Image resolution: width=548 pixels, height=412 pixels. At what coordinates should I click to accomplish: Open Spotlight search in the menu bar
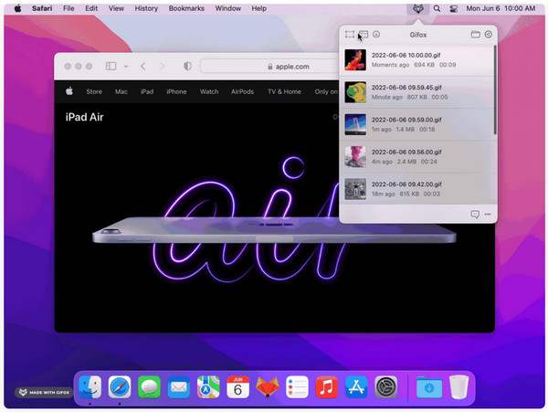(437, 8)
